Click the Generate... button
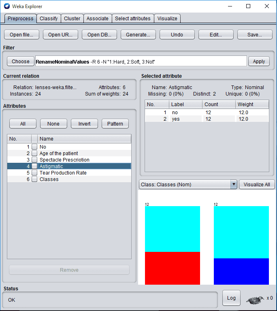This screenshot has height=311, width=277. point(138,35)
